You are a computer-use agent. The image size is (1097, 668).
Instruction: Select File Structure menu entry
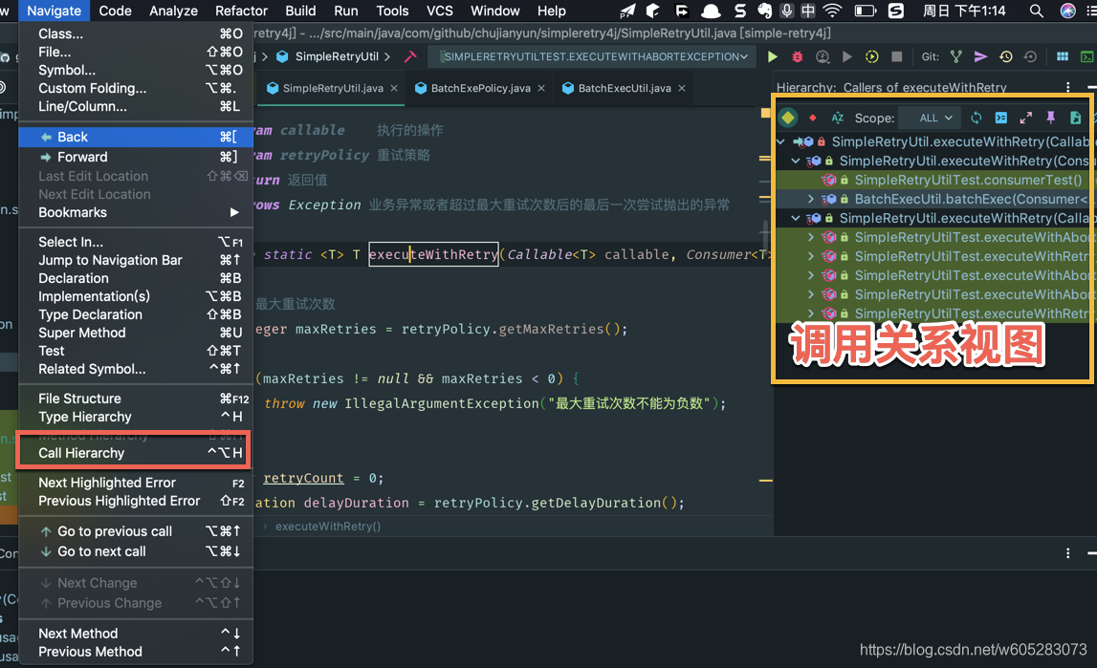click(x=136, y=399)
